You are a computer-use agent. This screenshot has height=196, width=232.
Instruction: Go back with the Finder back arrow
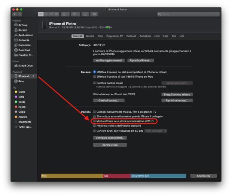pos(15,14)
